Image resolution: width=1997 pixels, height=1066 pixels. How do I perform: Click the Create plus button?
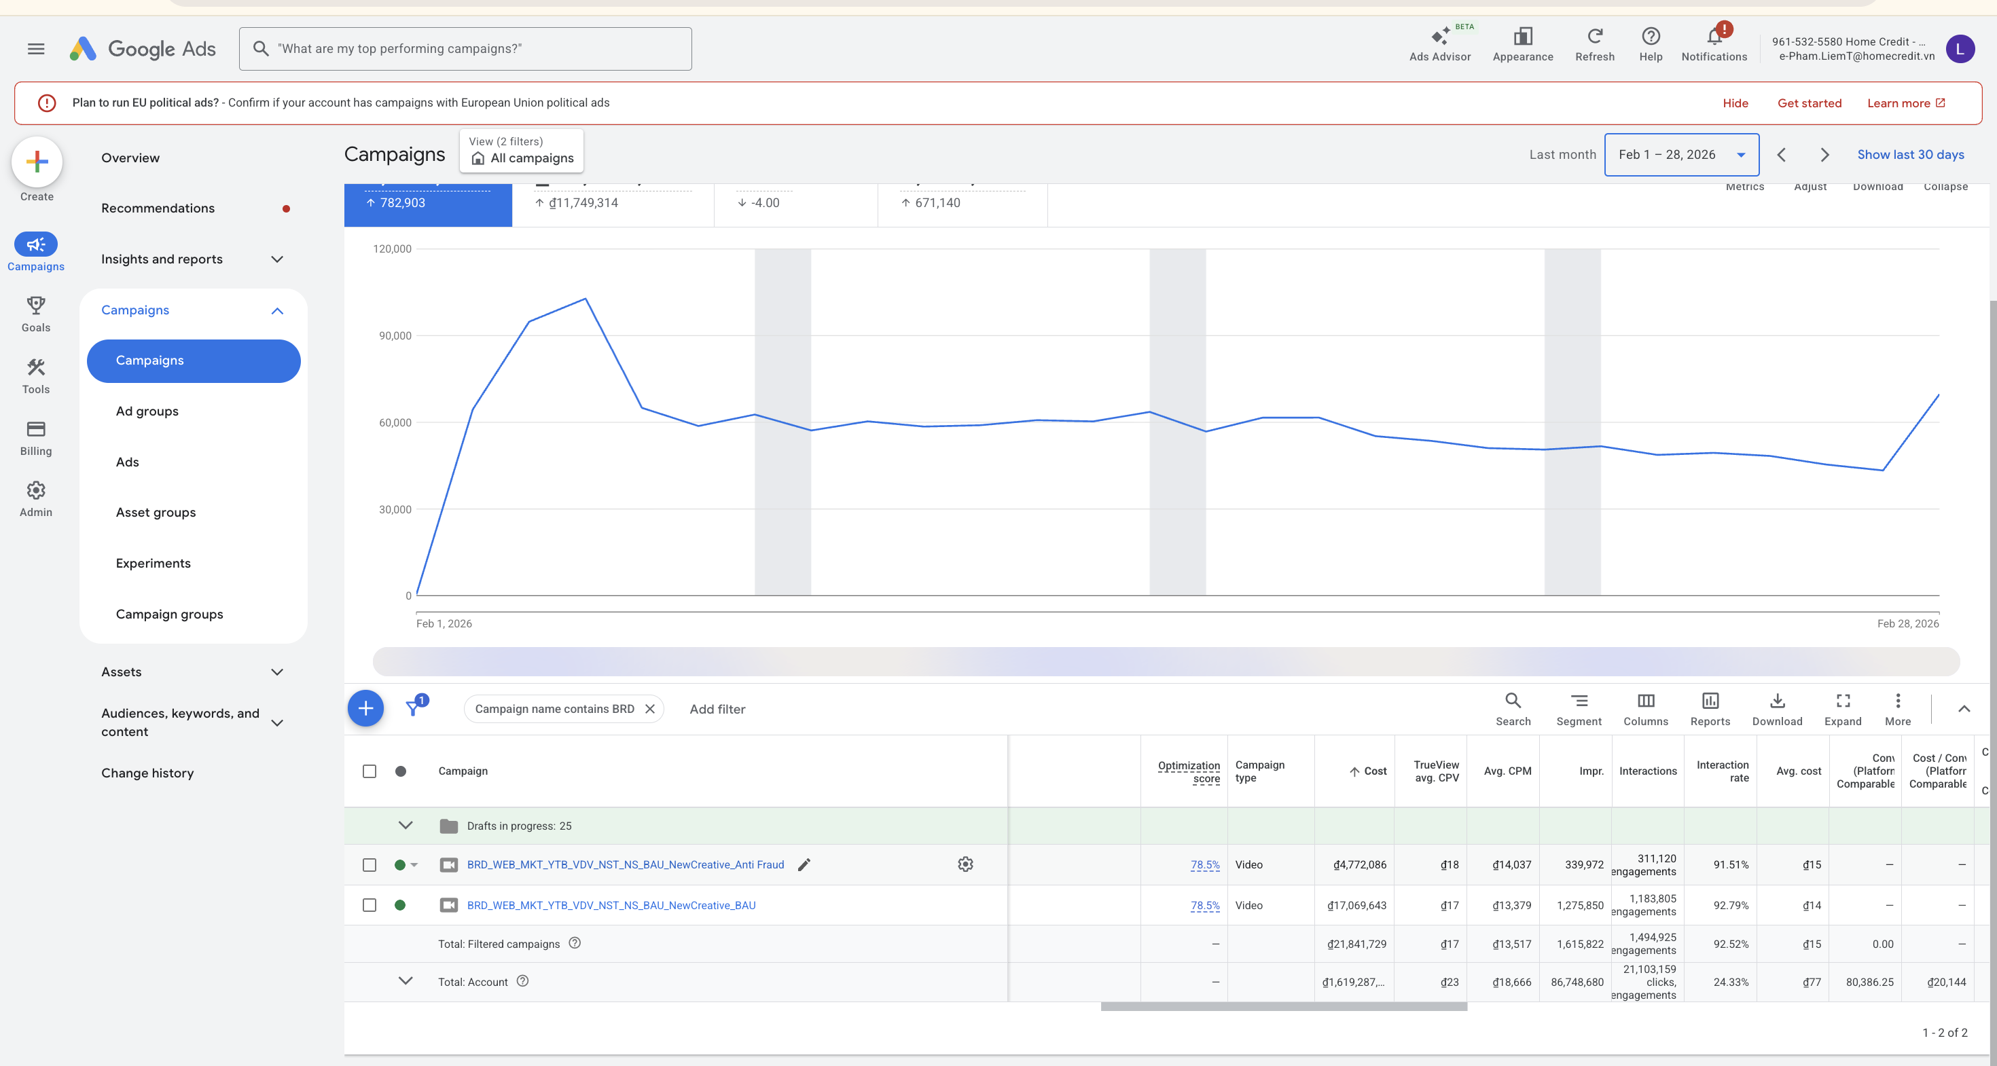37,162
